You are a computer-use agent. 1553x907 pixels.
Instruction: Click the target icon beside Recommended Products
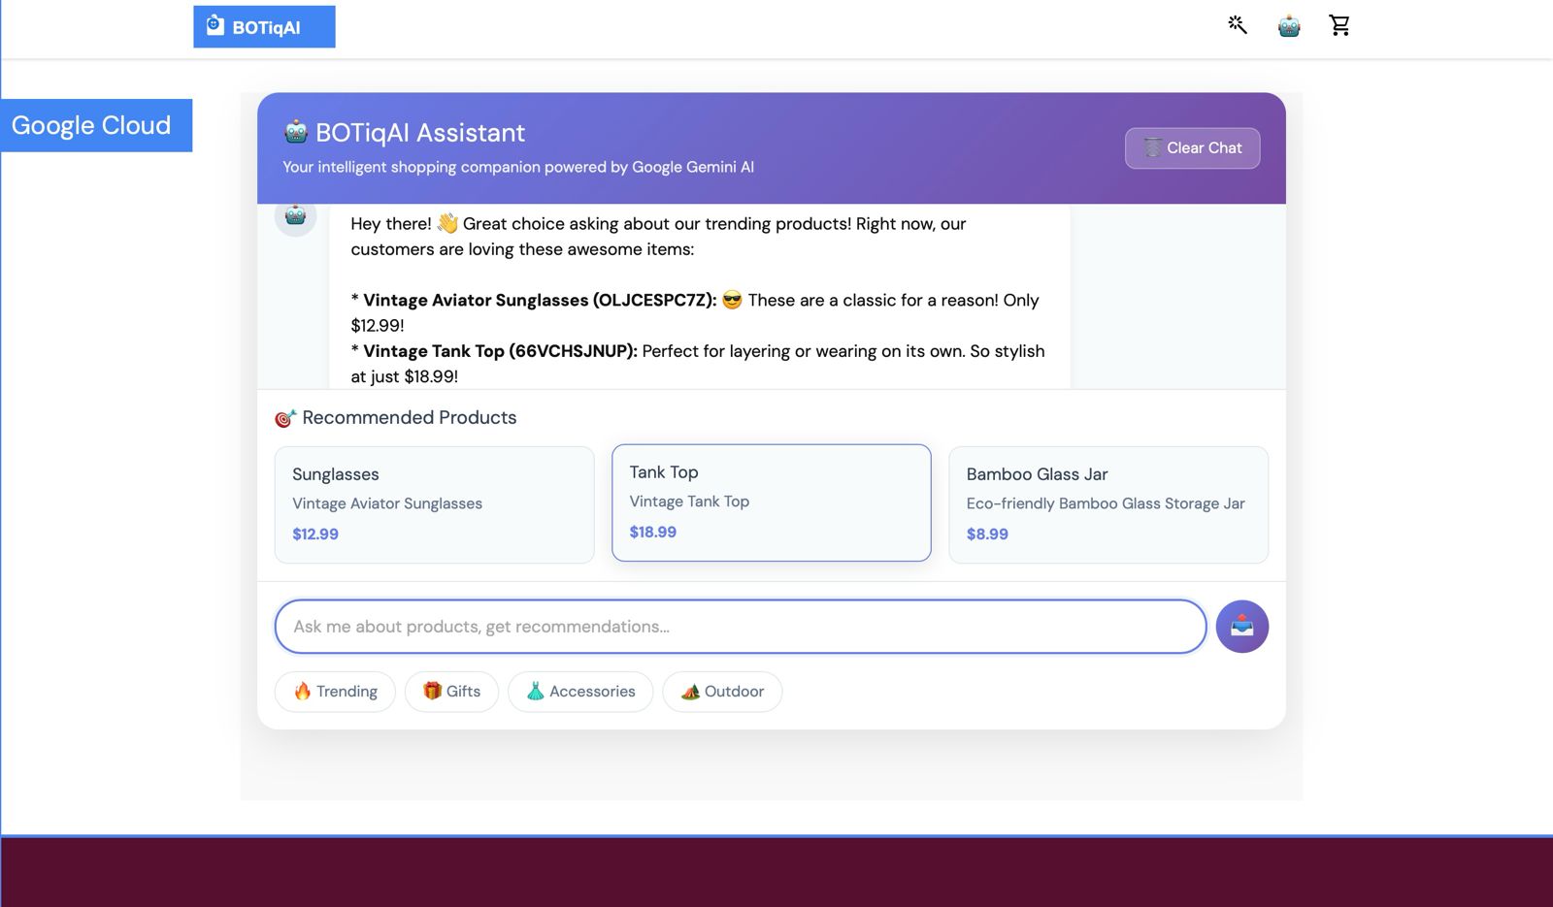pyautogui.click(x=285, y=418)
